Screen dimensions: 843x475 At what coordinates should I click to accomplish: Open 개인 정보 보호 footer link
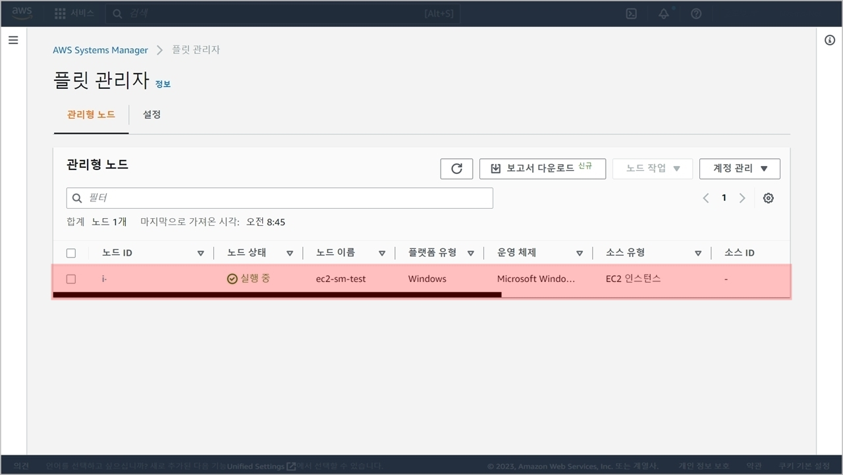(703, 466)
